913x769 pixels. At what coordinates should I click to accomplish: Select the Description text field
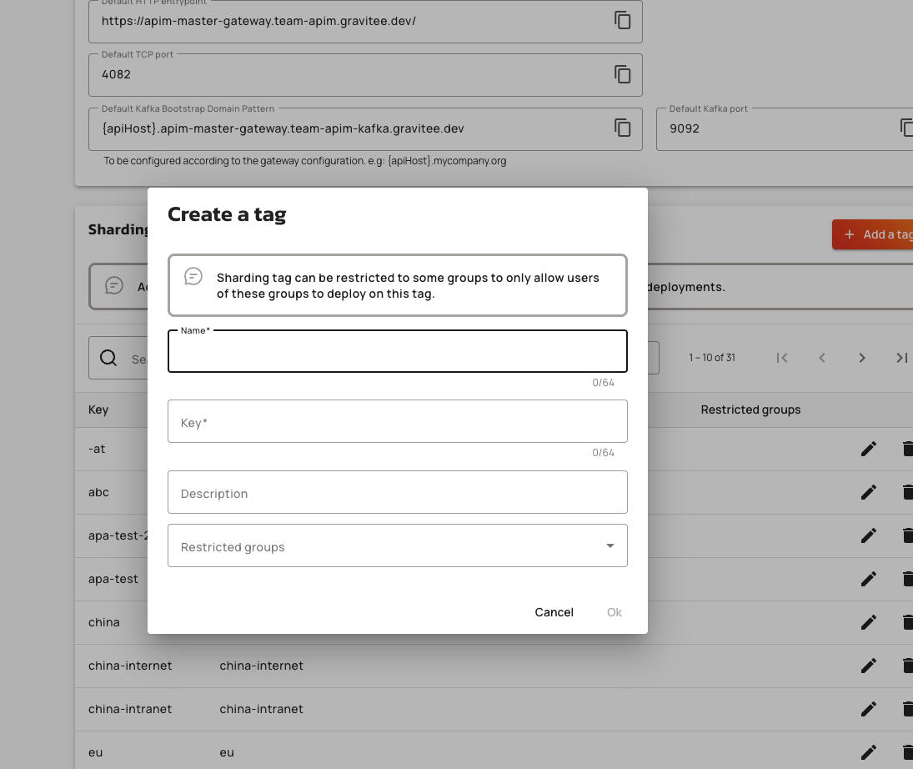(397, 493)
